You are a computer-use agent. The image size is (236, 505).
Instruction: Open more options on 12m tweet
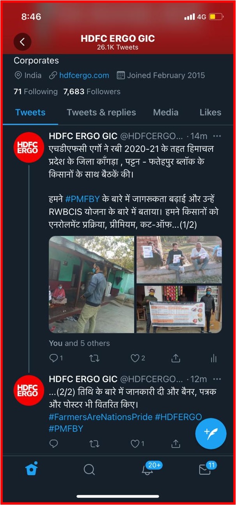(x=217, y=379)
